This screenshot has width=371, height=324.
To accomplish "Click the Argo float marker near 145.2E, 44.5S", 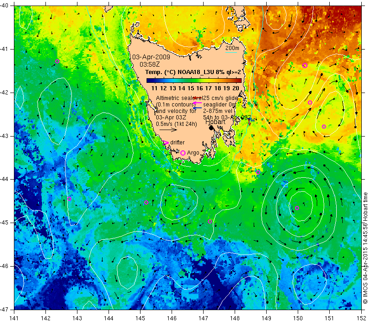I will tap(146, 202).
